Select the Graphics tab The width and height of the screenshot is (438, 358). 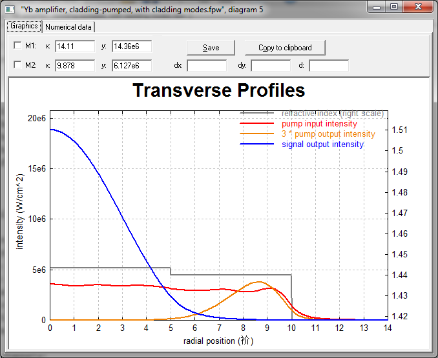24,27
